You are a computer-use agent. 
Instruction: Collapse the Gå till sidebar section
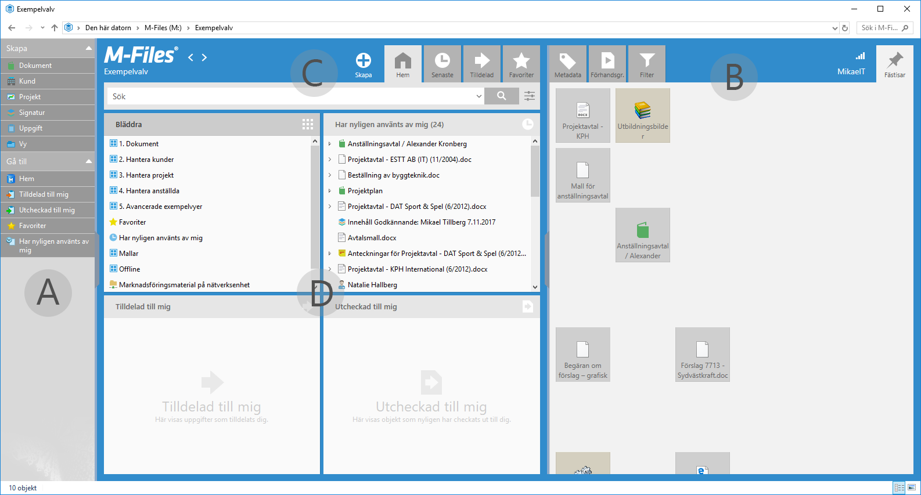(89, 161)
